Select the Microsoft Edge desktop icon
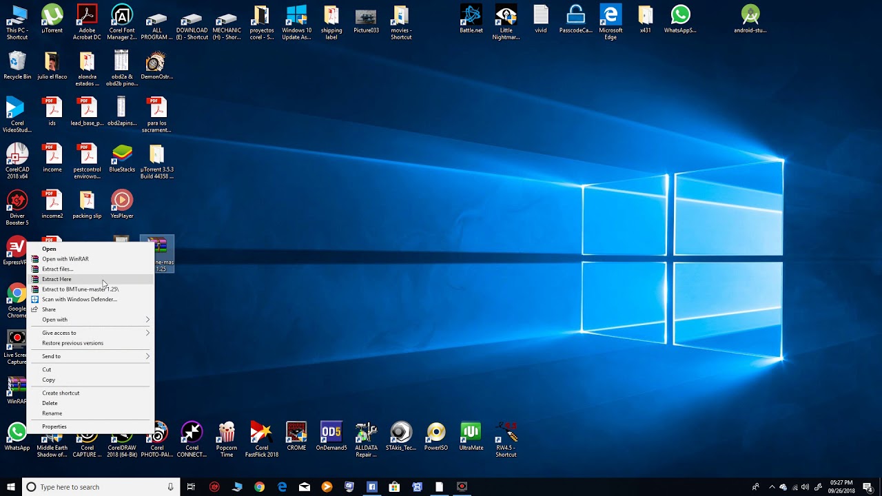882x496 pixels. click(x=611, y=23)
